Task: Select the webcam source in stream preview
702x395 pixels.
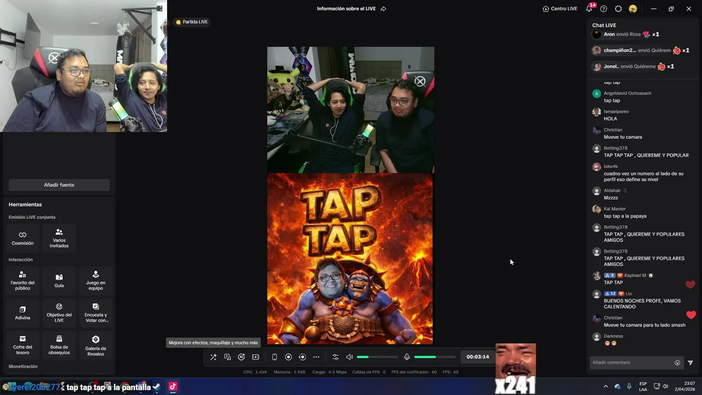Action: click(350, 110)
